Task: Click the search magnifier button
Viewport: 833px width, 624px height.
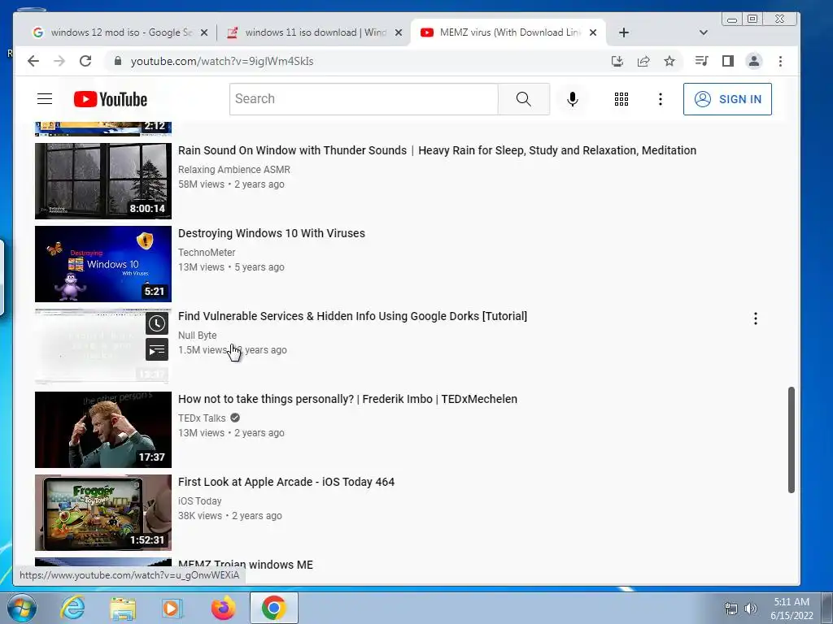Action: 523,99
